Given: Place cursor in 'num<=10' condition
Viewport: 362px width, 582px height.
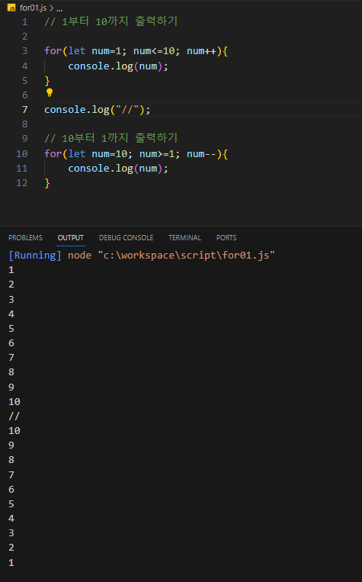Looking at the screenshot, I should 154,51.
